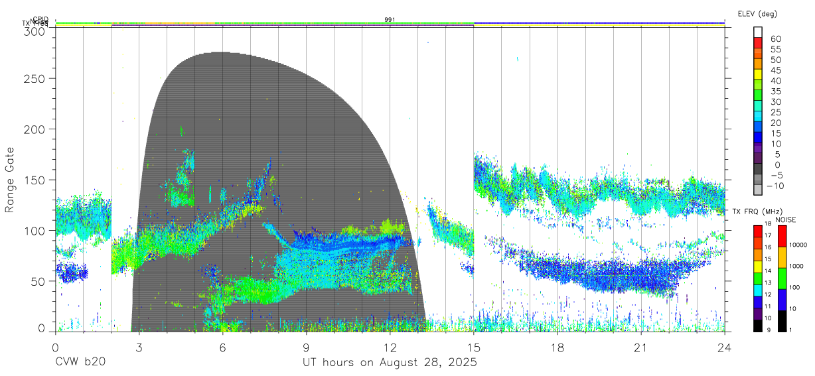Click the hour 18 tick label on time axis

(557, 348)
